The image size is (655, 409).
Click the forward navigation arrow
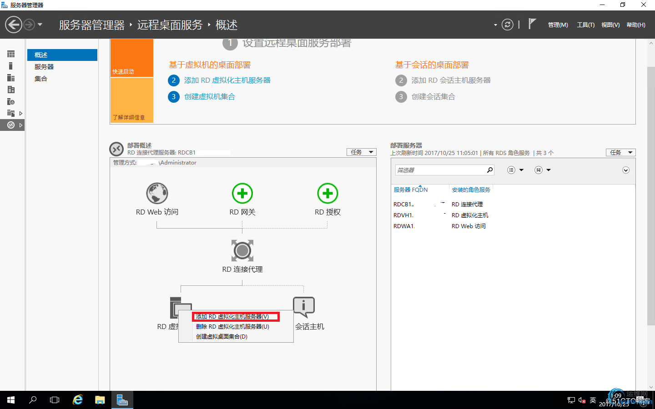pos(29,25)
